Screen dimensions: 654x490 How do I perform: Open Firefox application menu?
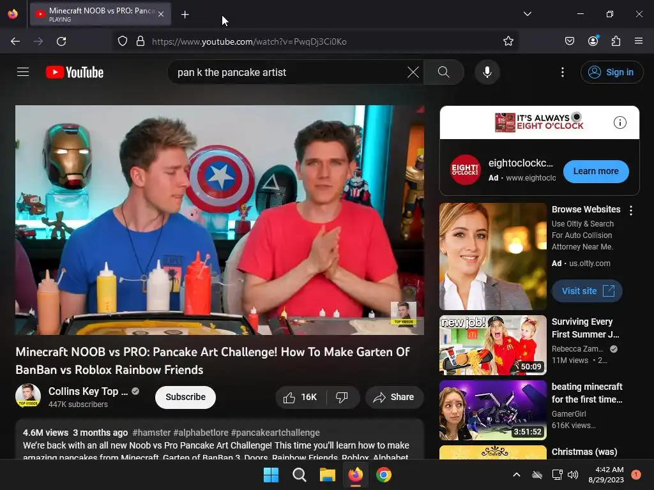point(638,41)
